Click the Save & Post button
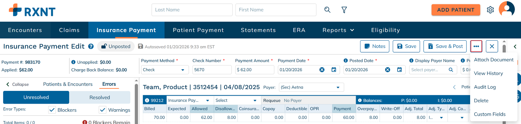 (x=445, y=46)
